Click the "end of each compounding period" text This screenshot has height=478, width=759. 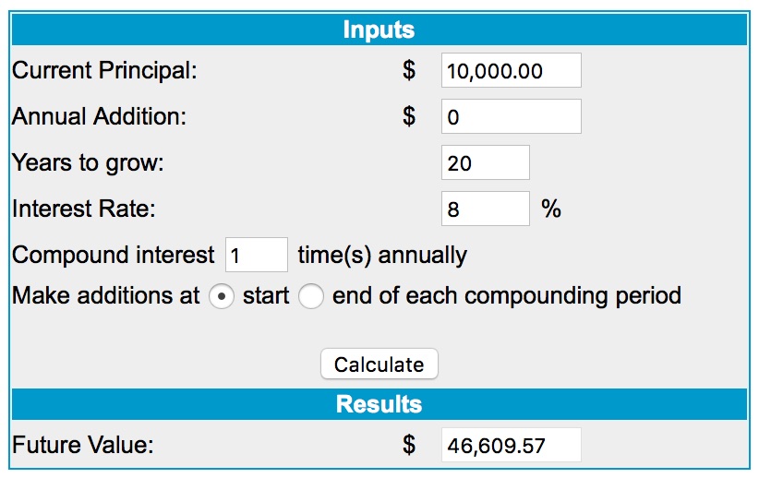click(x=506, y=296)
